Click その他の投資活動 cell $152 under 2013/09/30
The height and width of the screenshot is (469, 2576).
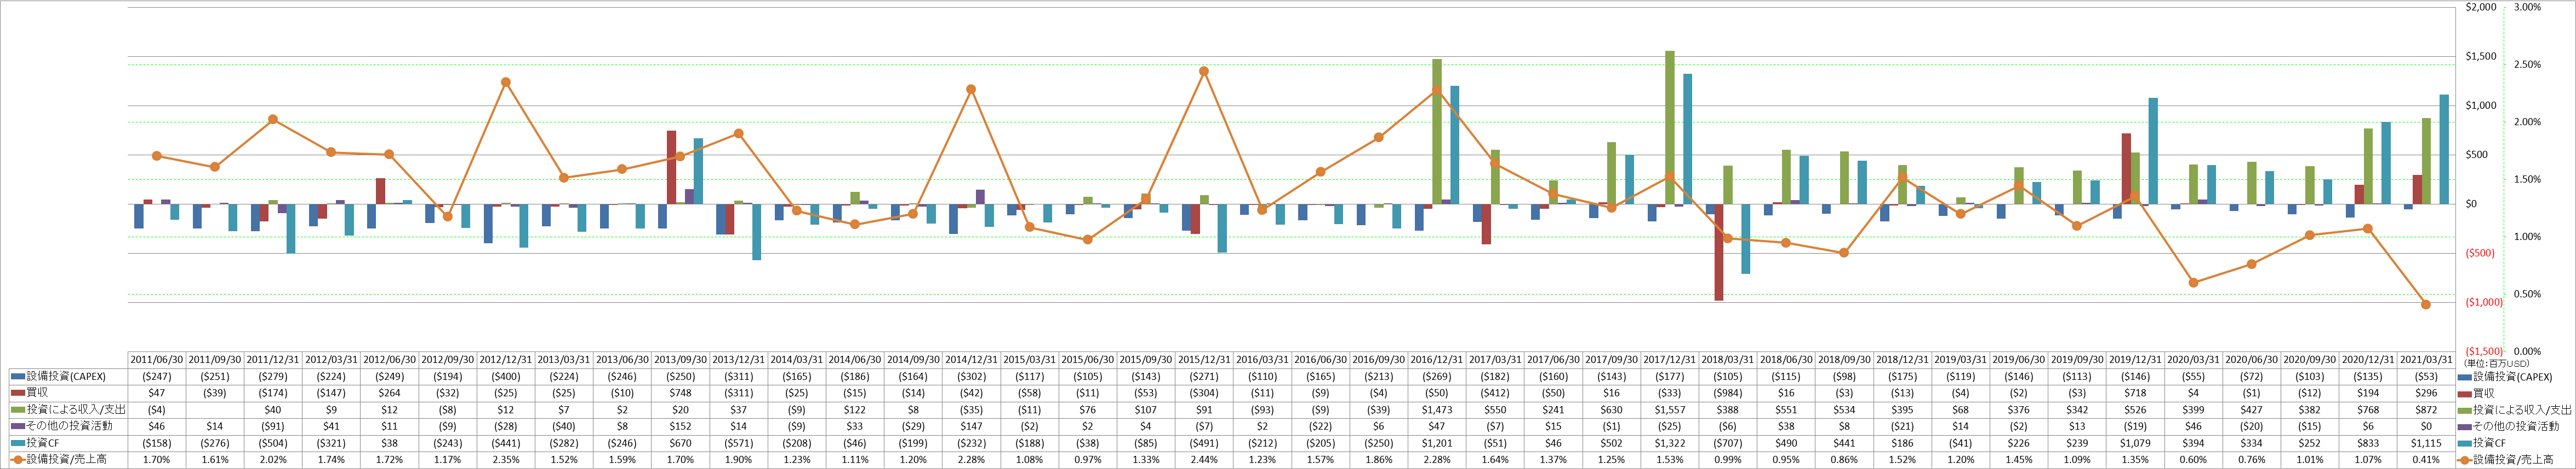point(680,426)
